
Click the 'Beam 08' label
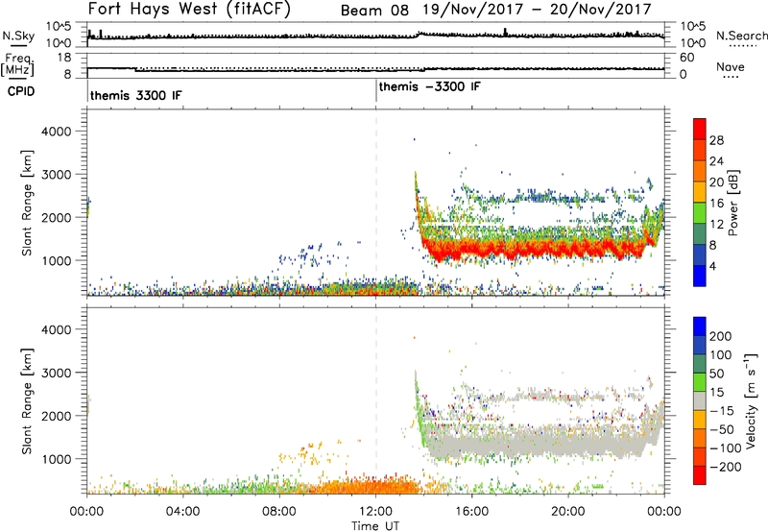click(374, 10)
